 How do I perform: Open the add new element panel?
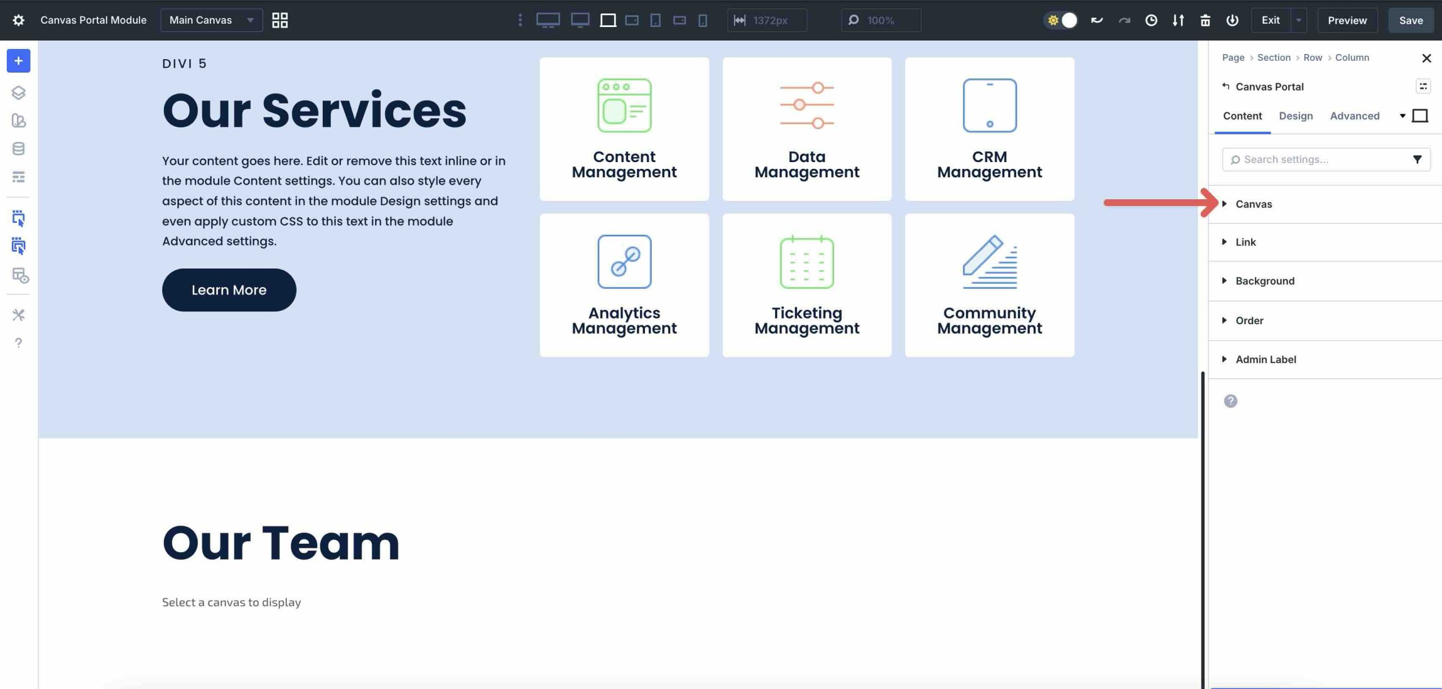pos(19,61)
